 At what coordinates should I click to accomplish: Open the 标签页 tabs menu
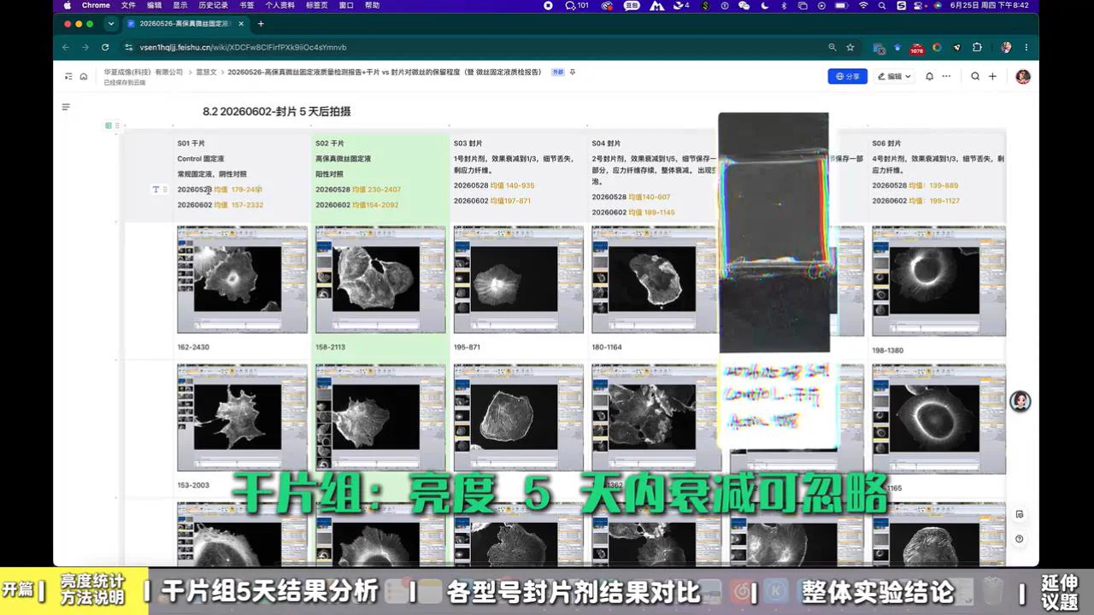tap(317, 5)
